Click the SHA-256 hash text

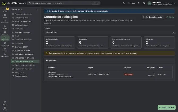point(60,77)
